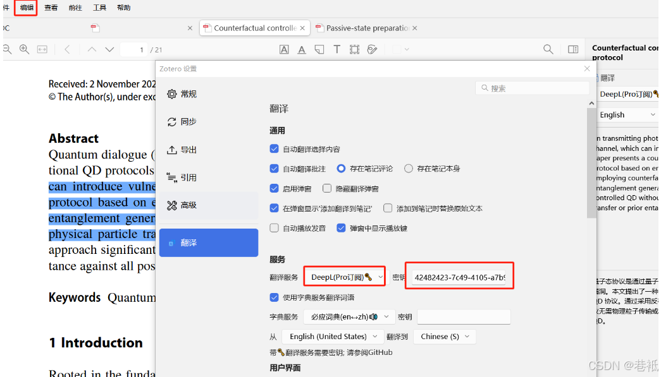Select the underline annotation tool

(302, 49)
